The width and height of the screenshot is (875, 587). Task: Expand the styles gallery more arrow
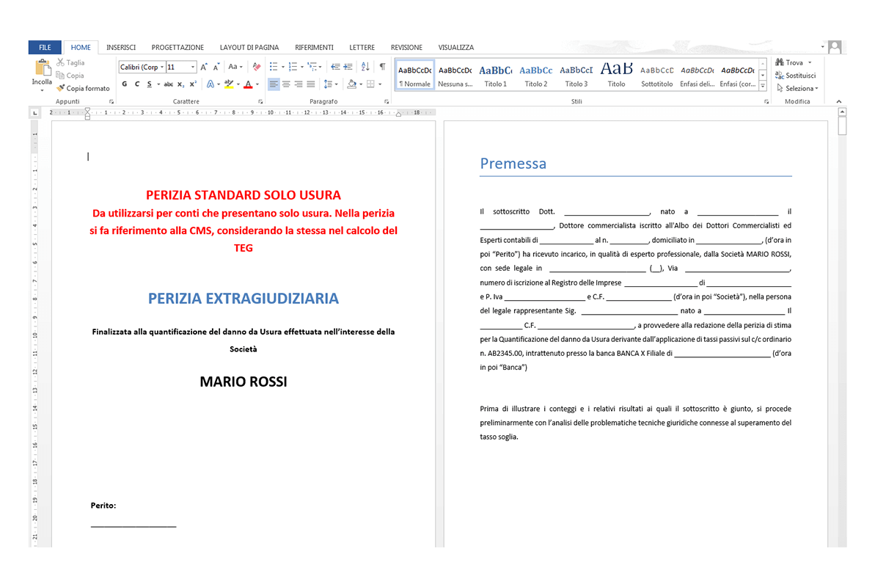[x=763, y=85]
